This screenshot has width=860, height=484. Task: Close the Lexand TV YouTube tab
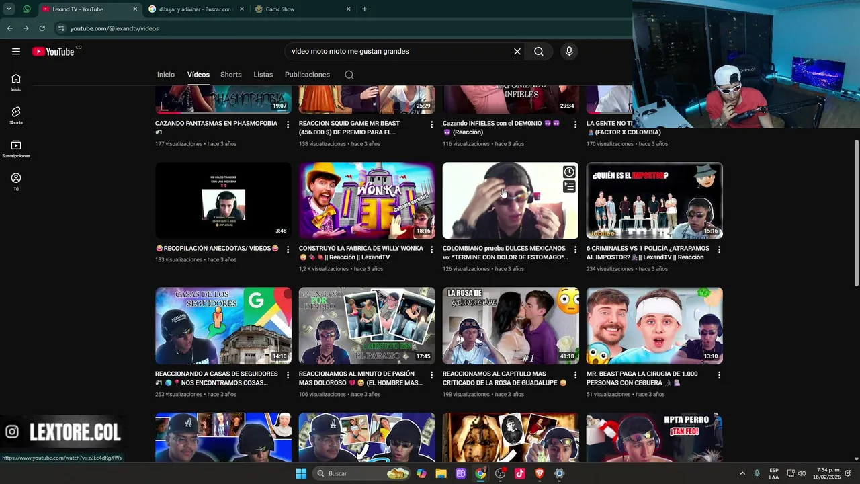coord(135,9)
